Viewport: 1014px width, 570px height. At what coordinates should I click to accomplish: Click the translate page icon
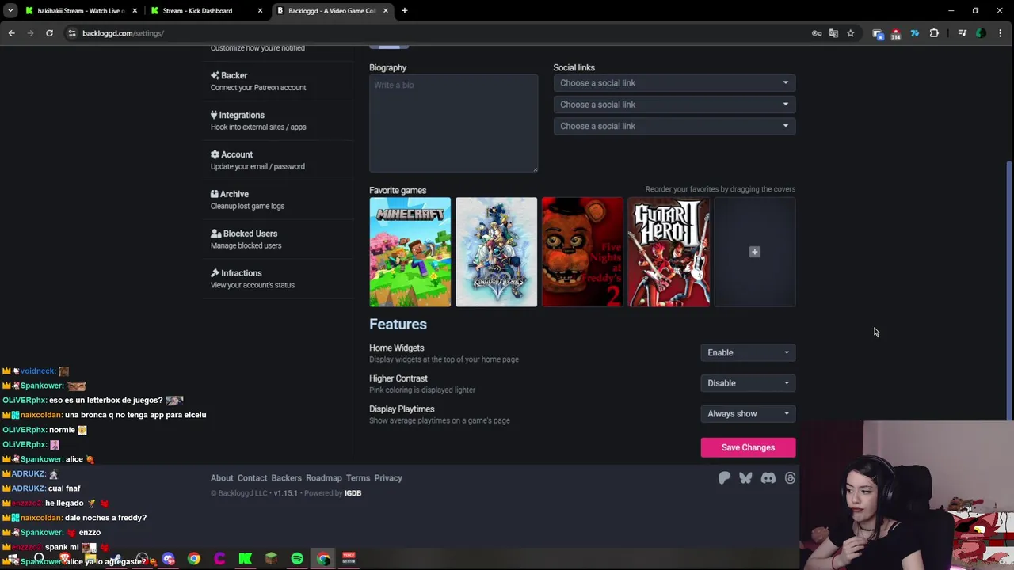tap(833, 33)
